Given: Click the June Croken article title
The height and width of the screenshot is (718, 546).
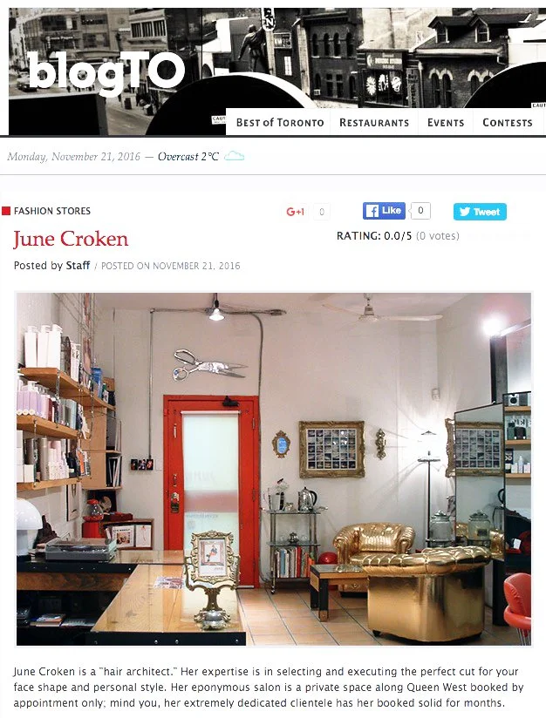Looking at the screenshot, I should point(71,239).
